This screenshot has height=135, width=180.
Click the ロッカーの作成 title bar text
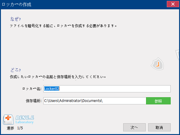point(17,4)
